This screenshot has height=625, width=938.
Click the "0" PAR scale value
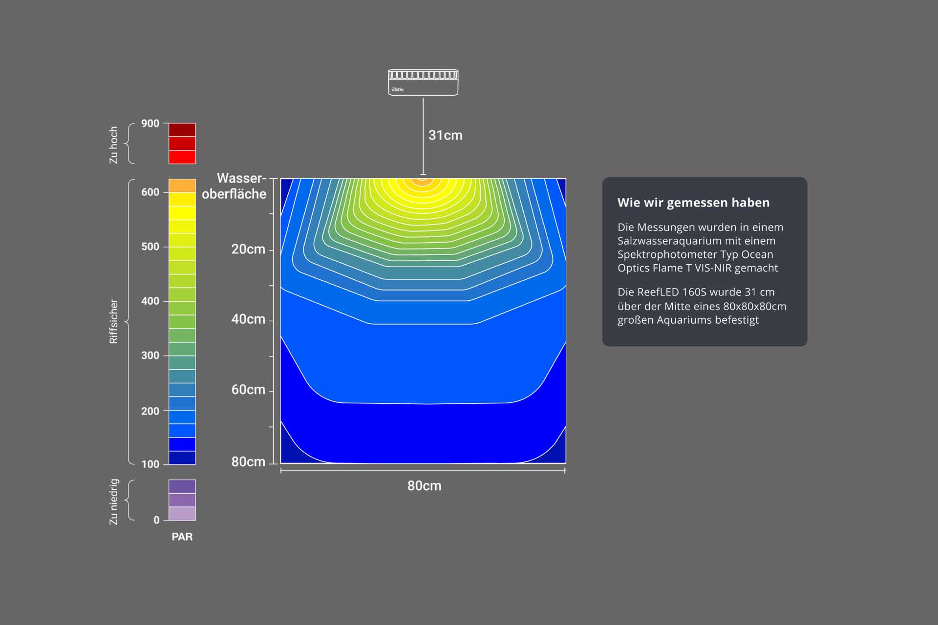coord(156,520)
